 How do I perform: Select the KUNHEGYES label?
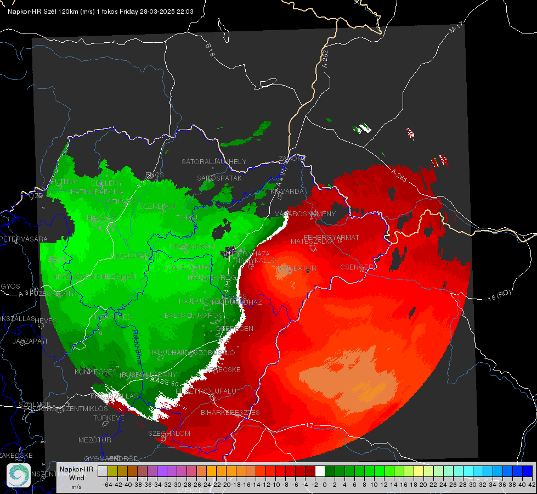[x=95, y=372]
